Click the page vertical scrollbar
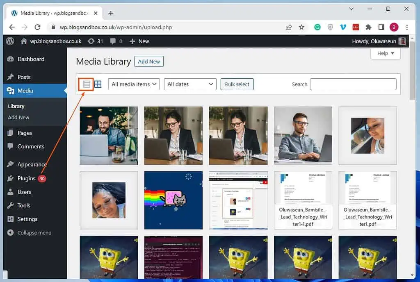This screenshot has width=420, height=282. click(412, 71)
